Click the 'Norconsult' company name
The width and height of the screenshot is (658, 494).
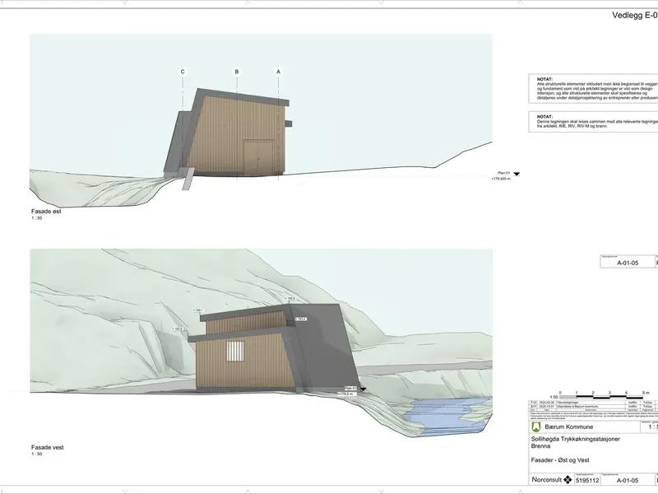547,479
